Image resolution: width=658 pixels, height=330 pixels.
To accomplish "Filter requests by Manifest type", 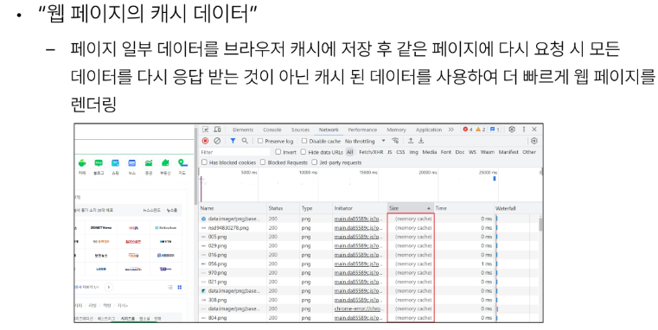I will (x=508, y=152).
